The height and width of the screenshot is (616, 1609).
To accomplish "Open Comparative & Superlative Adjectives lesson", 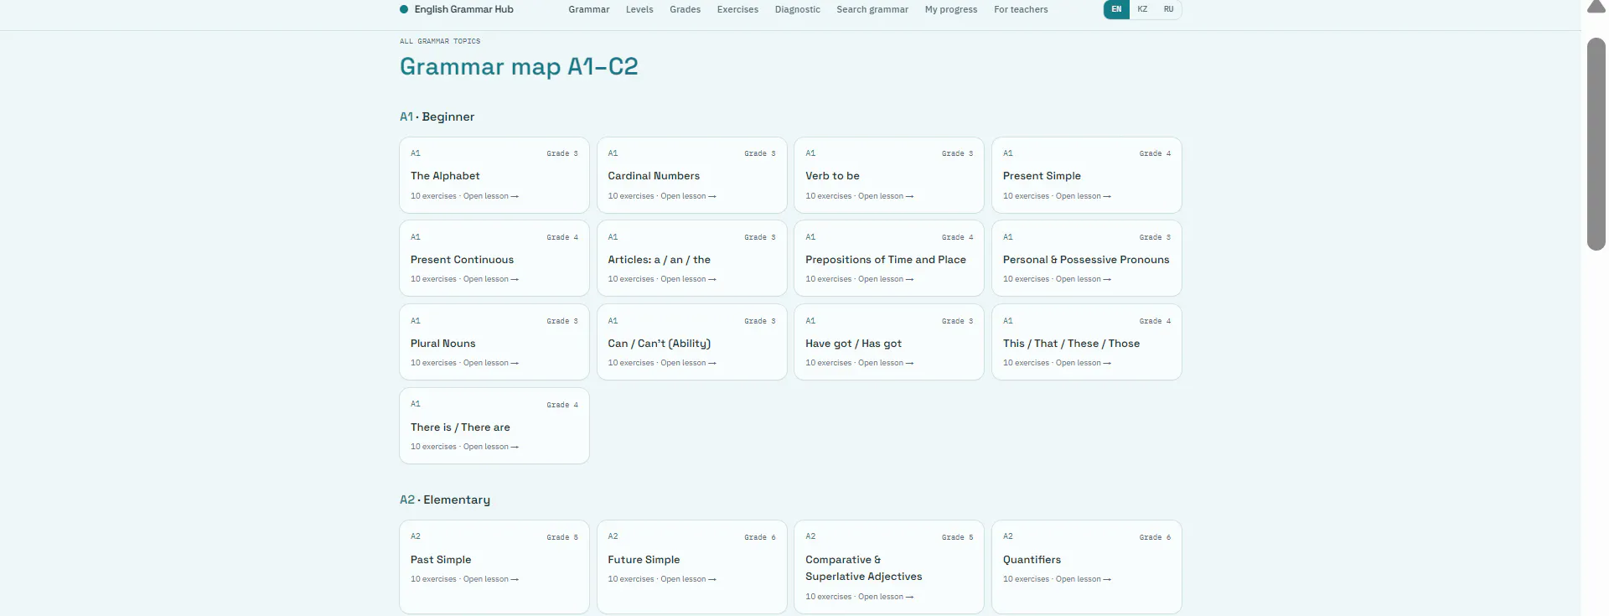I will tap(889, 567).
